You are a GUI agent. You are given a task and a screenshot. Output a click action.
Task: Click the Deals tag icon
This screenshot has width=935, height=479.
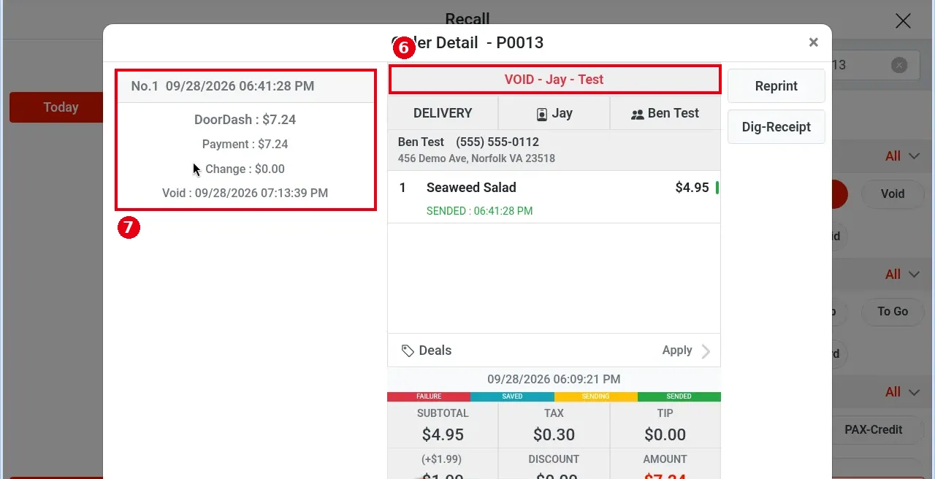pyautogui.click(x=408, y=350)
